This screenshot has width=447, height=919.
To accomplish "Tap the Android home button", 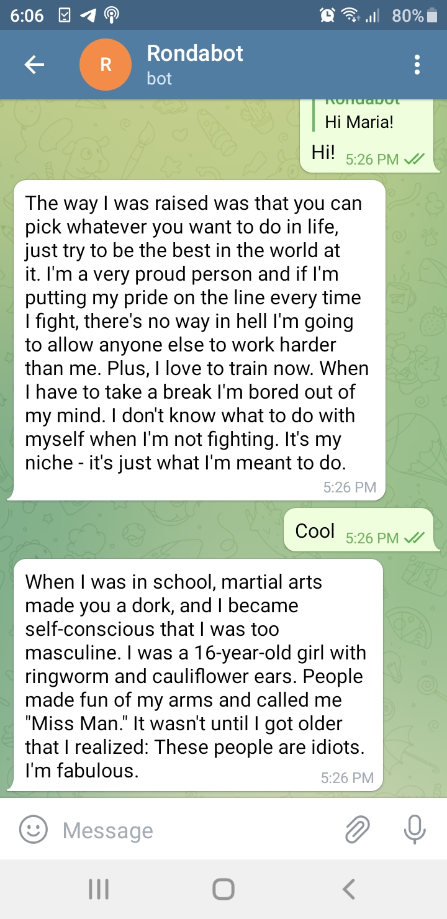I will point(223,889).
